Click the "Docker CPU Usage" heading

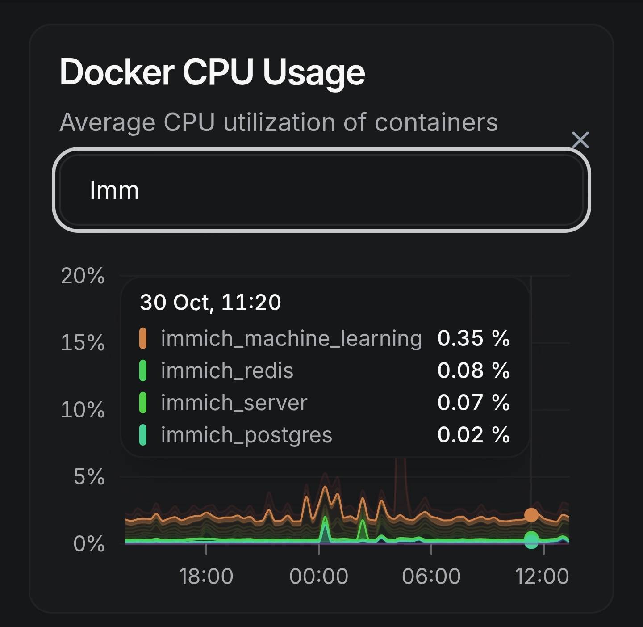213,72
